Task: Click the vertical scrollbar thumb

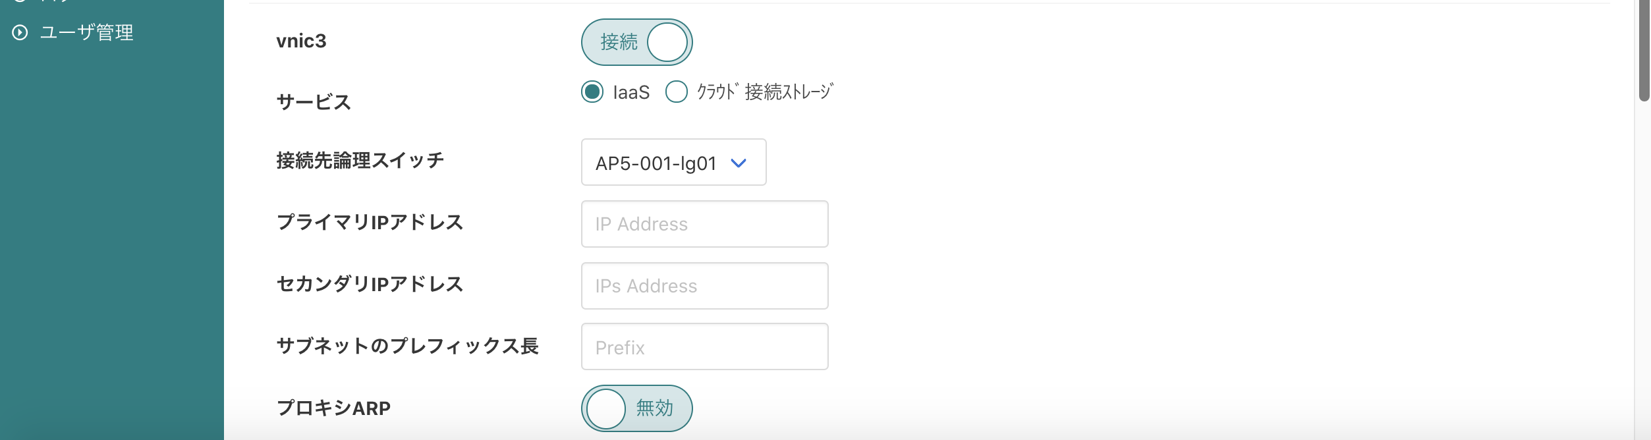Action: 1644,51
